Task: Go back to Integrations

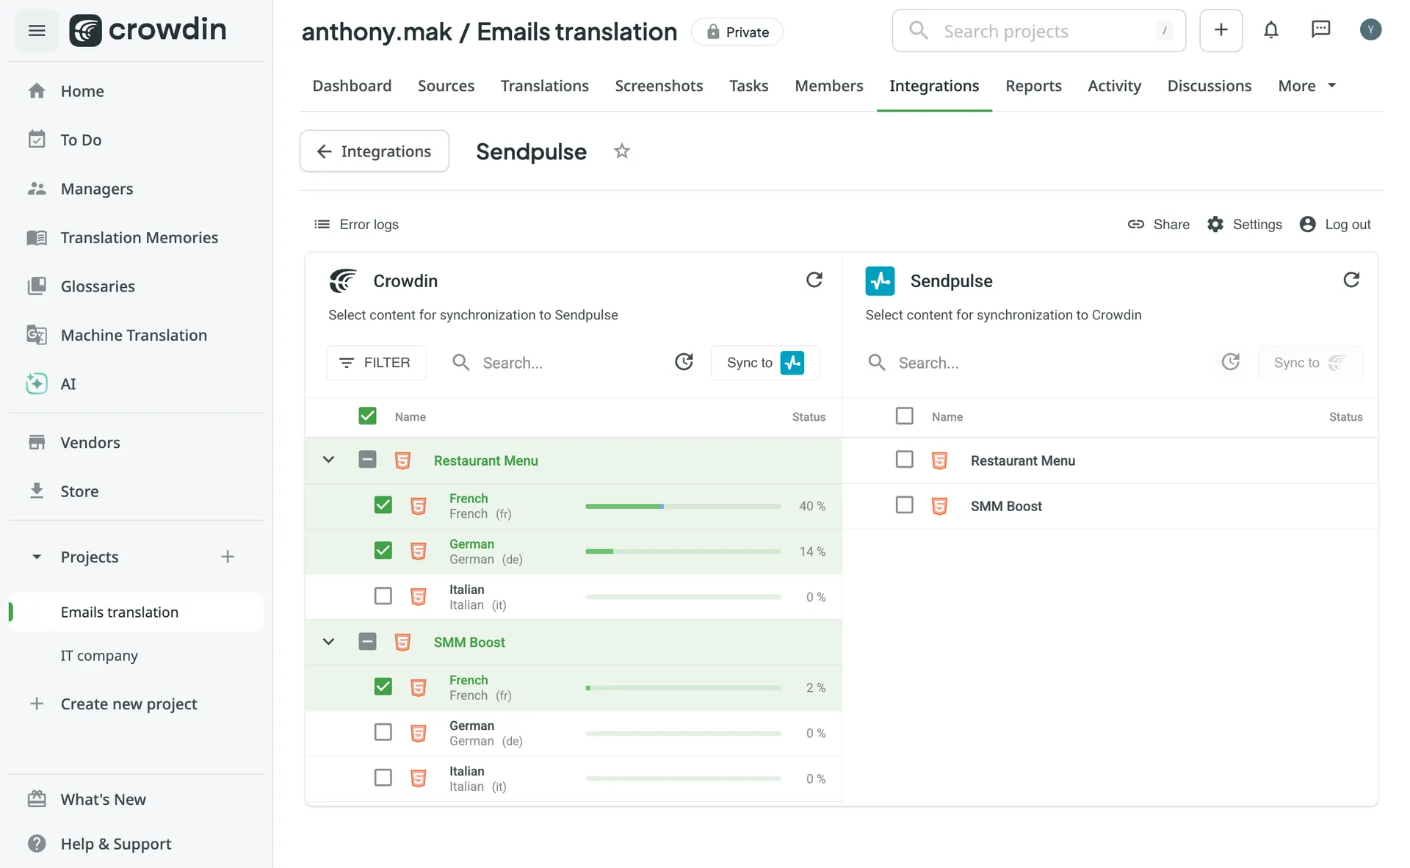Action: [374, 151]
